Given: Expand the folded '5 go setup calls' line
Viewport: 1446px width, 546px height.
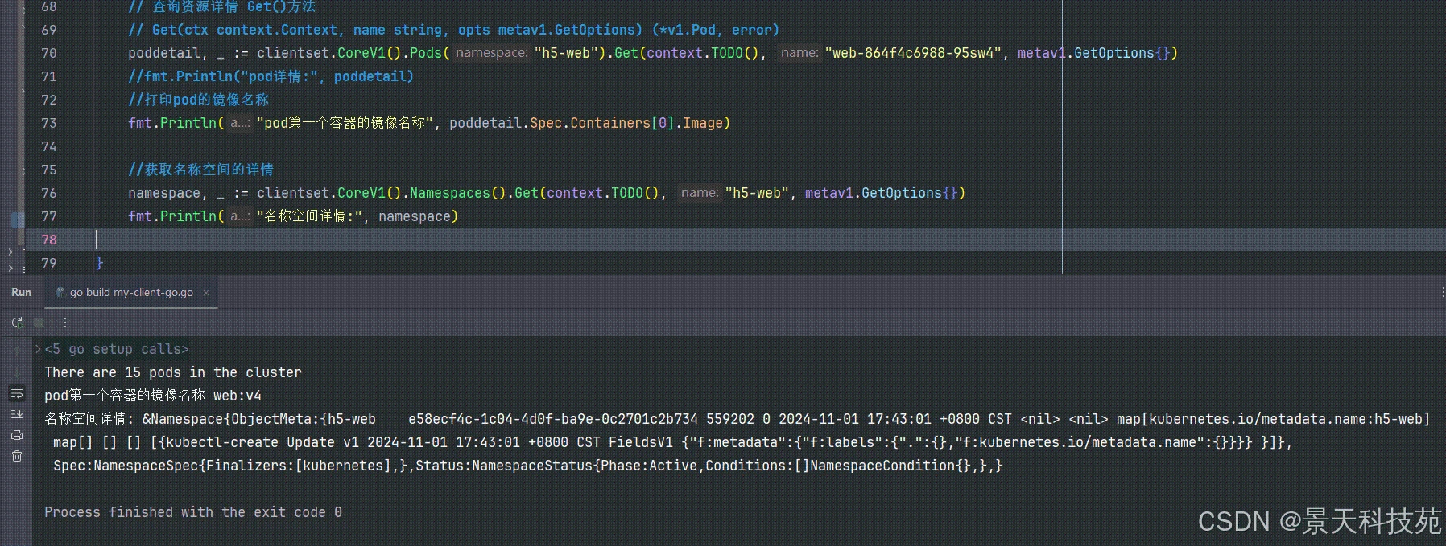Looking at the screenshot, I should 38,349.
